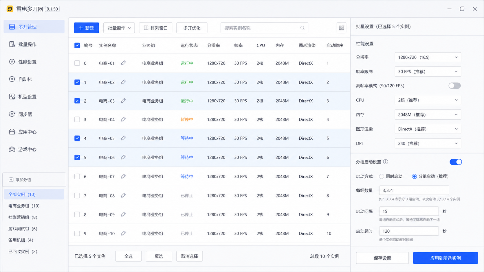Click the 新建 button

click(86, 28)
